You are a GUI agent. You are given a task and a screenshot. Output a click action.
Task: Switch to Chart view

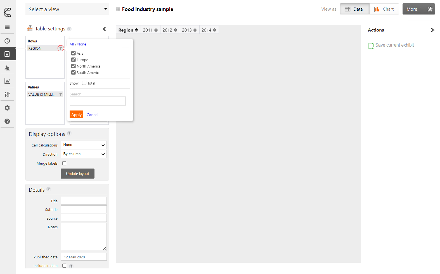[x=384, y=9]
